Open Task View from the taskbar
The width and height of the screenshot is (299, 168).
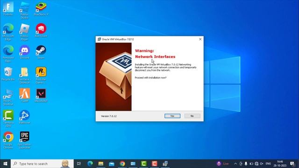point(79,164)
